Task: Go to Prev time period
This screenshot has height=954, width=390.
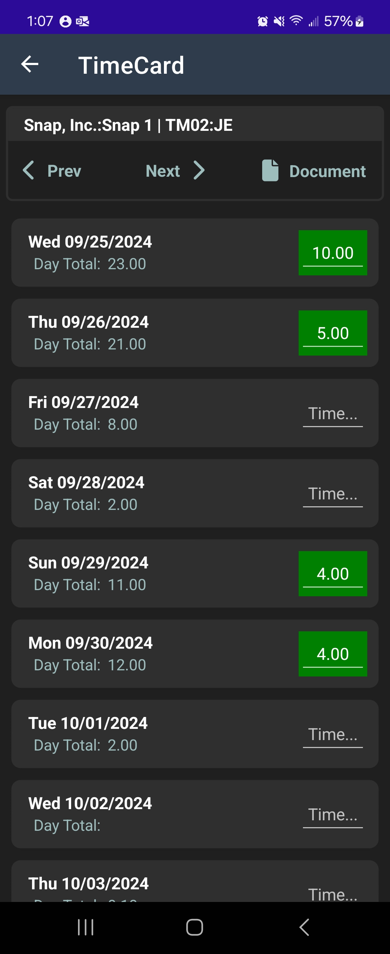Action: pos(64,171)
